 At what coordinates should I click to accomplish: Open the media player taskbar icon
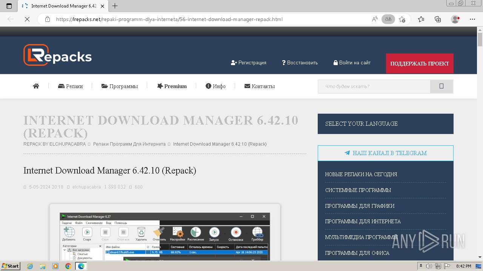(55, 266)
